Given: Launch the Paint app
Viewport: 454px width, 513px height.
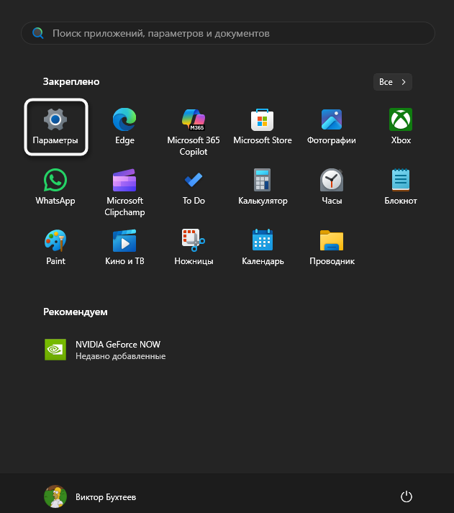Looking at the screenshot, I should pos(55,248).
